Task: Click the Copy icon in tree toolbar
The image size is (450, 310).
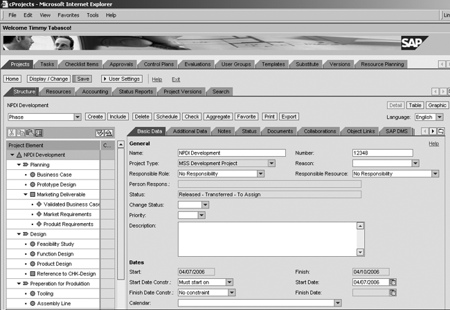Action: click(20, 133)
